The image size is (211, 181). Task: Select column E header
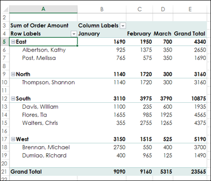190,9
